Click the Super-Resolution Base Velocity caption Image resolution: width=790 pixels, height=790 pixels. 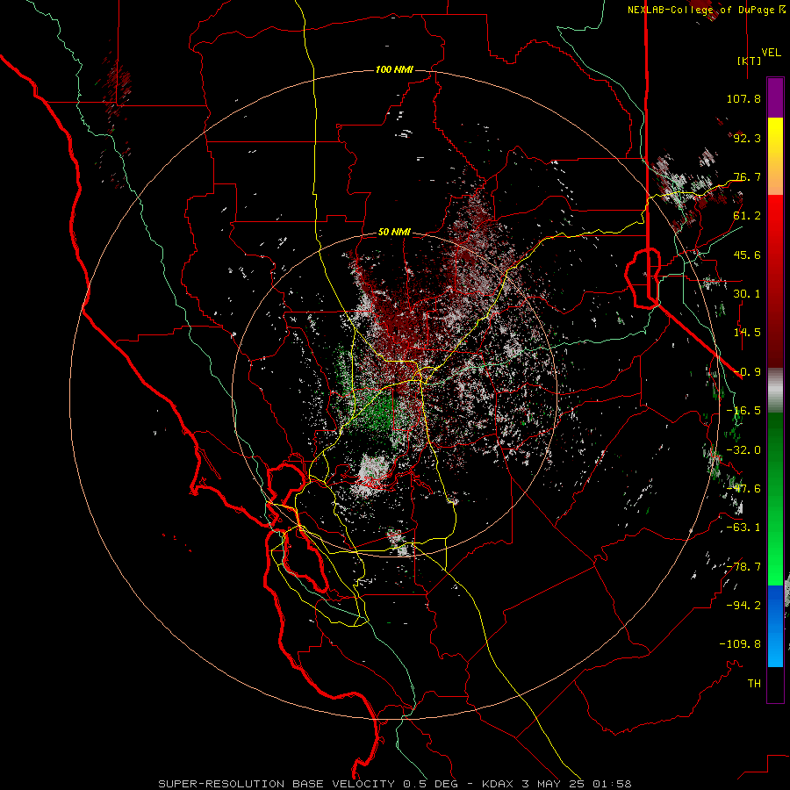[394, 784]
